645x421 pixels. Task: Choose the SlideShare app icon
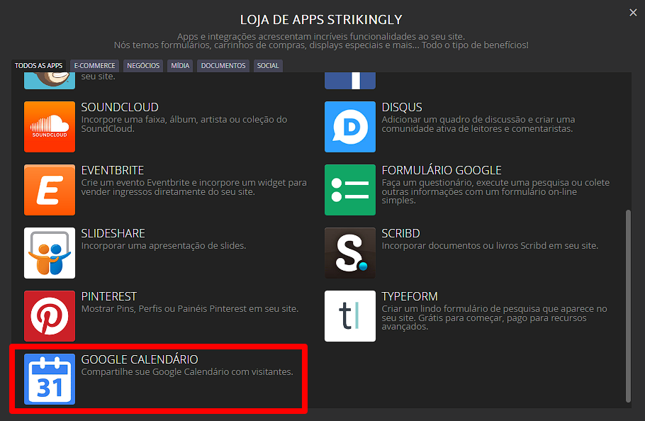pyautogui.click(x=50, y=253)
